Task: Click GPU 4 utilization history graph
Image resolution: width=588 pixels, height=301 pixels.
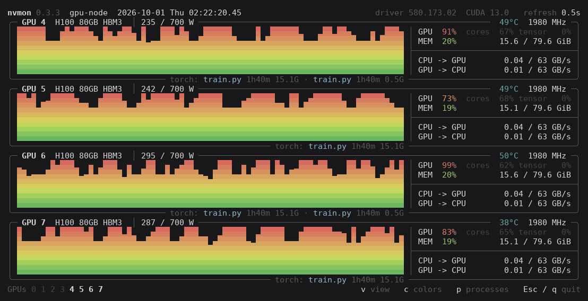Action: point(210,50)
